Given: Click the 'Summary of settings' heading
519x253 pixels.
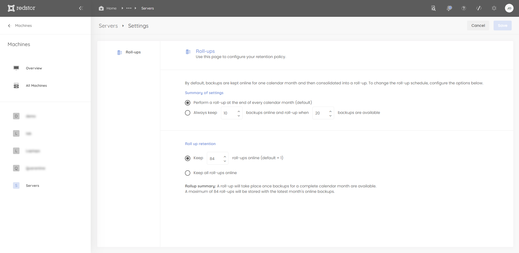Looking at the screenshot, I should [x=204, y=93].
